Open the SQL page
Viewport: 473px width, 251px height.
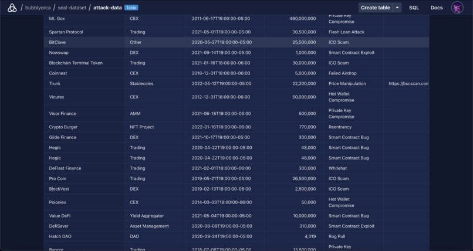pos(414,8)
